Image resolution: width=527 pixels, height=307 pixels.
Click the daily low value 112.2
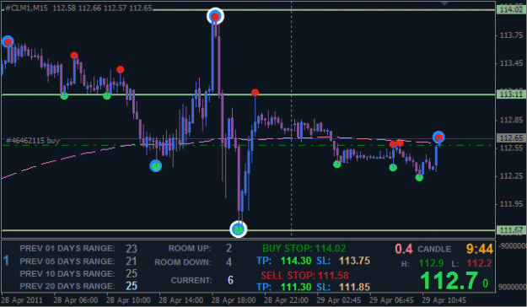pyautogui.click(x=479, y=263)
